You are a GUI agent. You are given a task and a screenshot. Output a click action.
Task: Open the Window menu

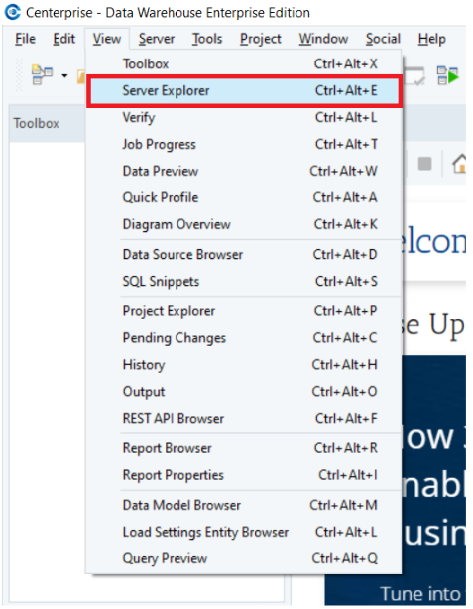point(323,39)
